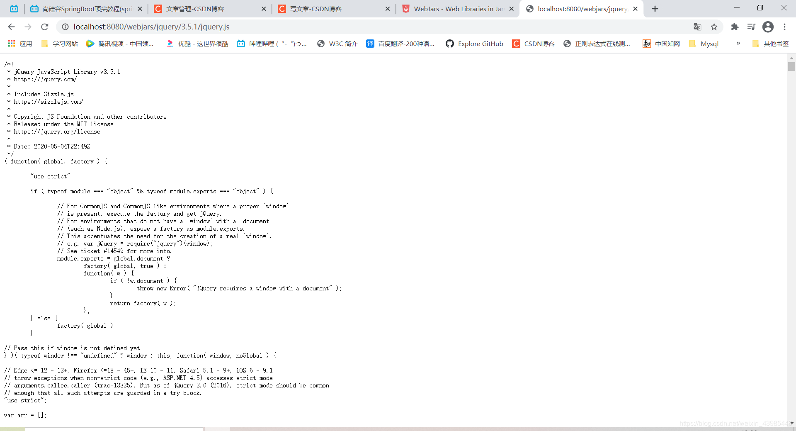Click the scrollbar up arrow
The image size is (796, 431).
coord(791,58)
